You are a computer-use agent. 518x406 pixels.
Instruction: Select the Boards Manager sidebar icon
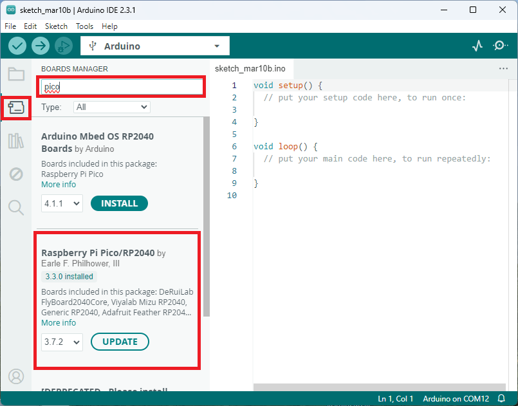[x=16, y=107]
